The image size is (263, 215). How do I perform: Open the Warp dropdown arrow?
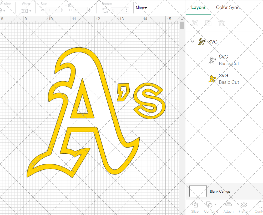pos(30,11)
